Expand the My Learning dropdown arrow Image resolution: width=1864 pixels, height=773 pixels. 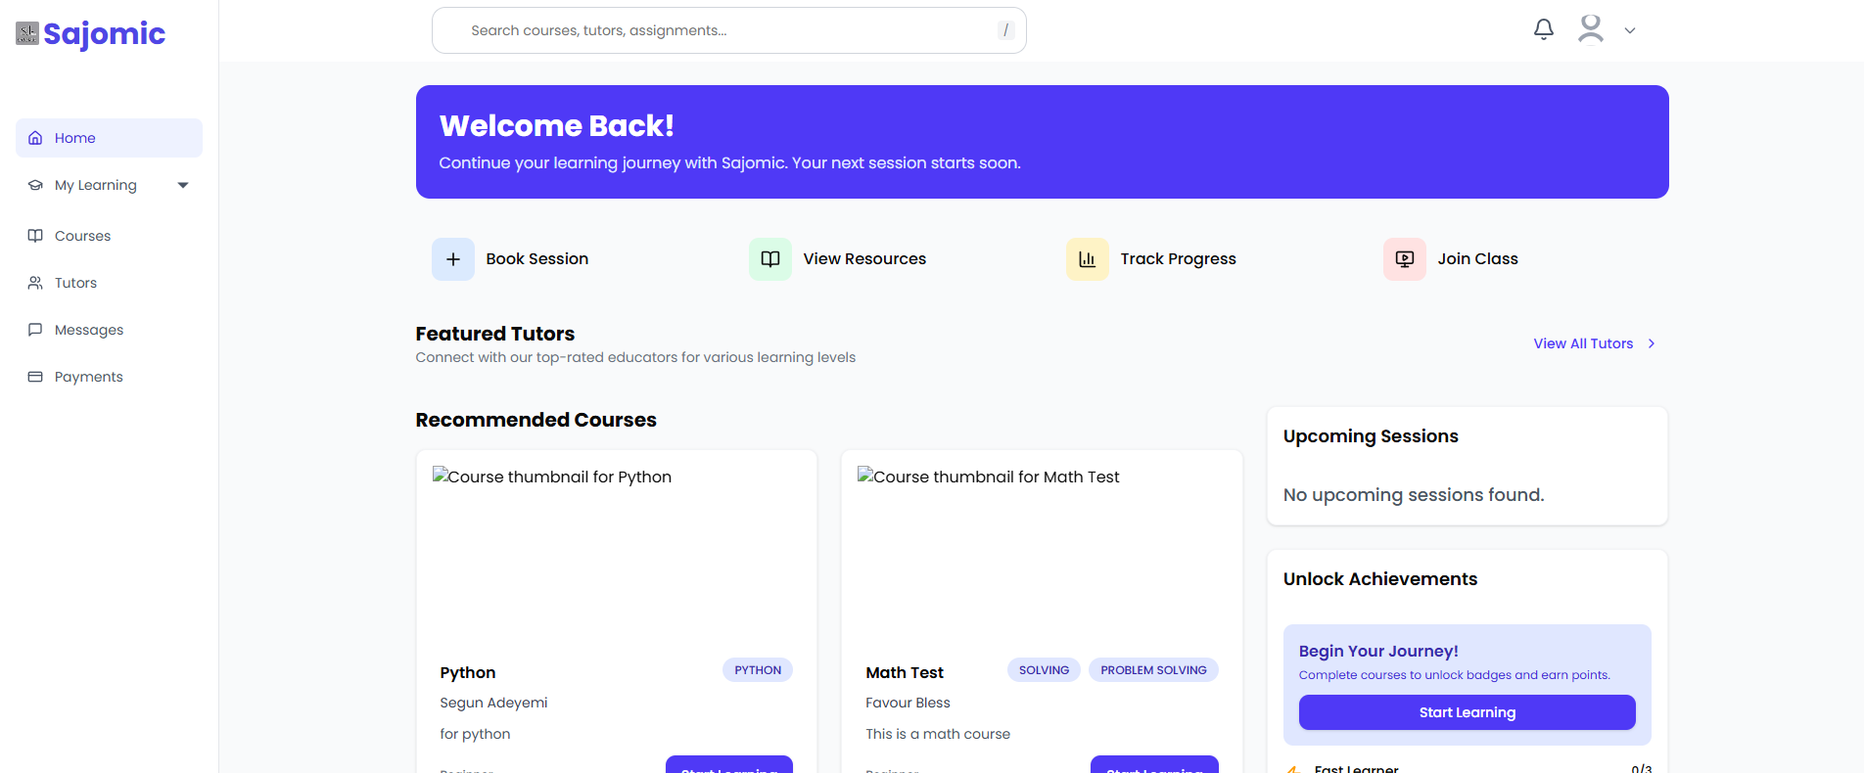[x=183, y=185]
